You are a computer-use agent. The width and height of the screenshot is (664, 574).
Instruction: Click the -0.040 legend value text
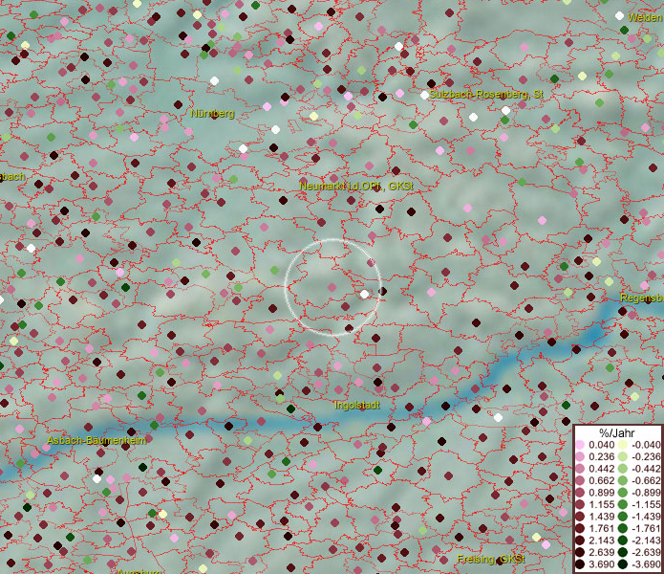tap(646, 445)
